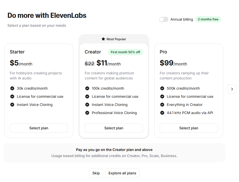Click the First month 50% off badge

click(125, 52)
